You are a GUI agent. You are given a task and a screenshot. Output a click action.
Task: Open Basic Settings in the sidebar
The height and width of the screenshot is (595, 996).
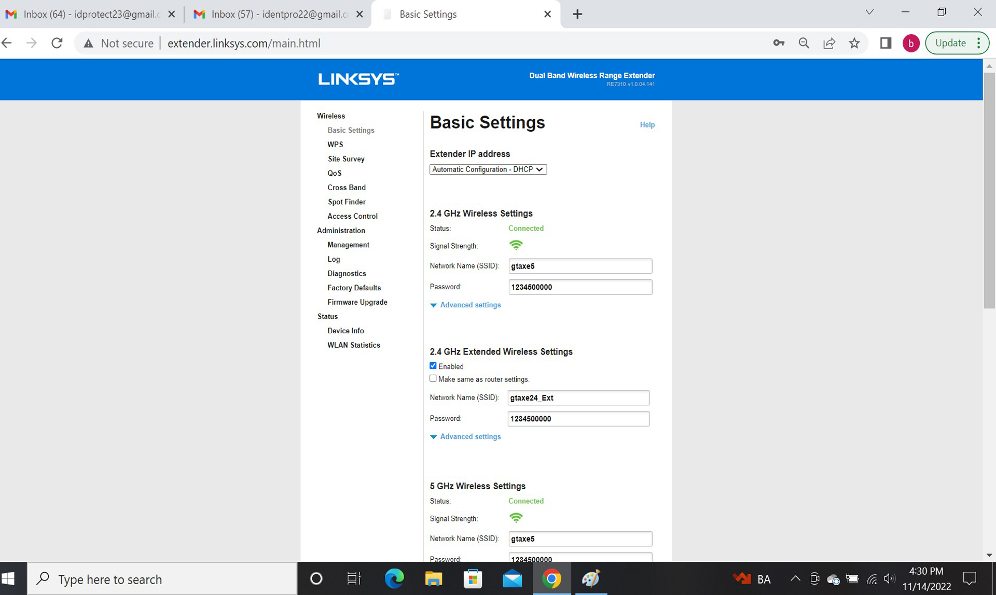[x=351, y=130]
